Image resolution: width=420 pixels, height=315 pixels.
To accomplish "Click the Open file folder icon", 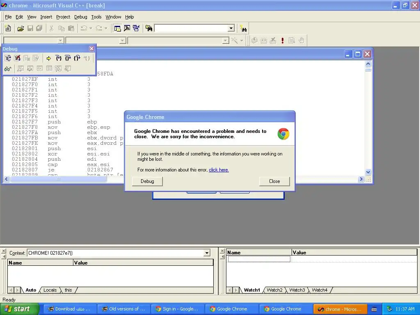I will [x=21, y=28].
